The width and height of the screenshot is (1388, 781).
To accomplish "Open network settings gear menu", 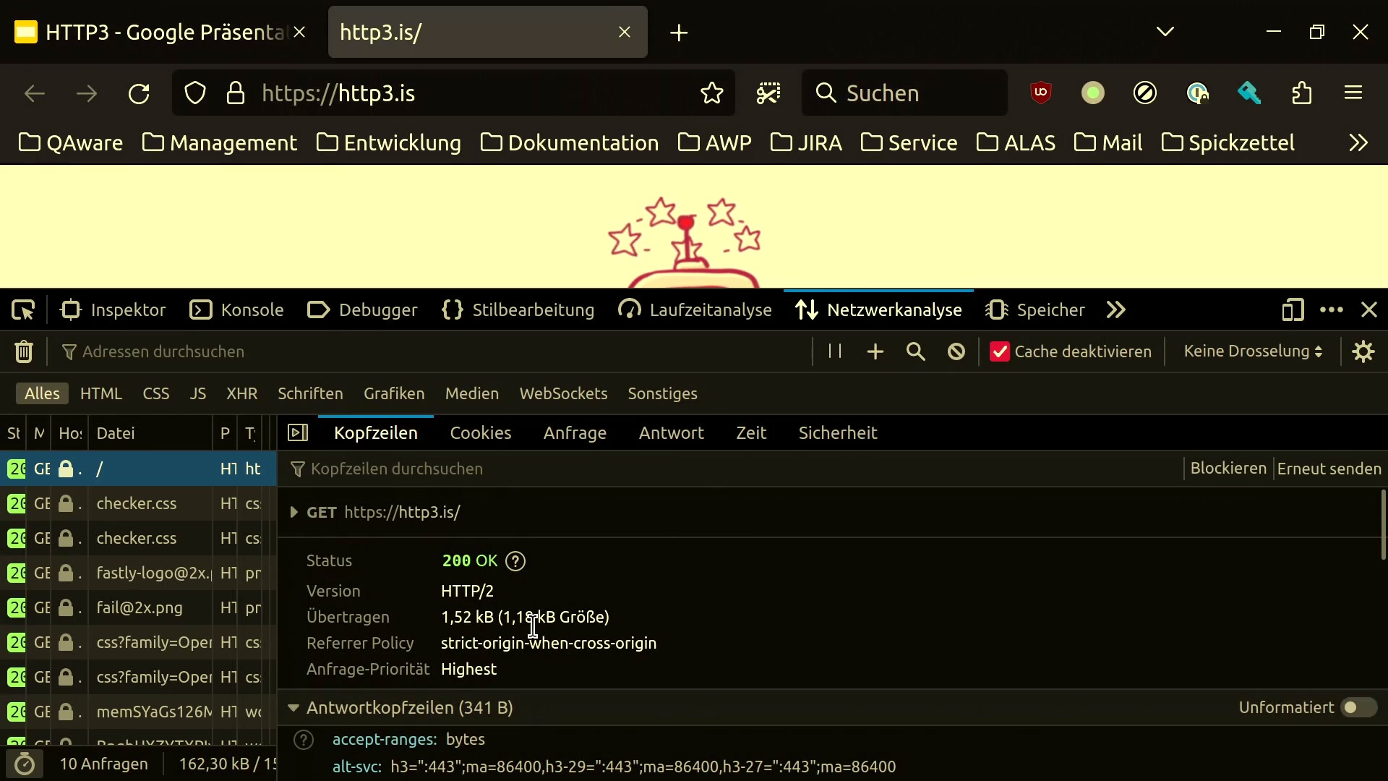I will (1363, 351).
